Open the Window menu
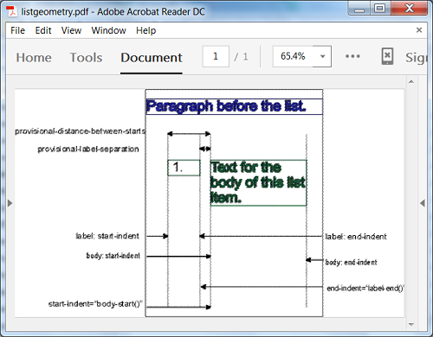The image size is (433, 337). tap(108, 30)
